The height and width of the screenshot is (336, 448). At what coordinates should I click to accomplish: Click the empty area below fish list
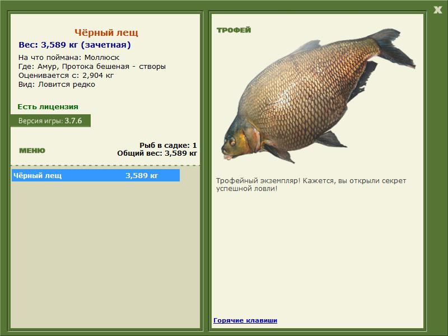tap(105, 252)
